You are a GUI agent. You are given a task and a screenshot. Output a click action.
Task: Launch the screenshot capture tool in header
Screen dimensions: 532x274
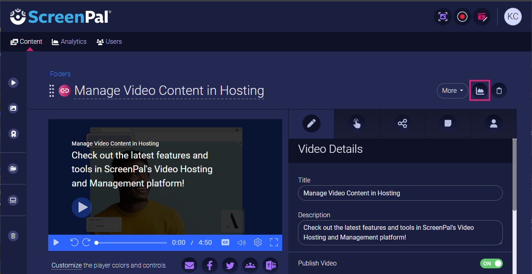tap(443, 17)
